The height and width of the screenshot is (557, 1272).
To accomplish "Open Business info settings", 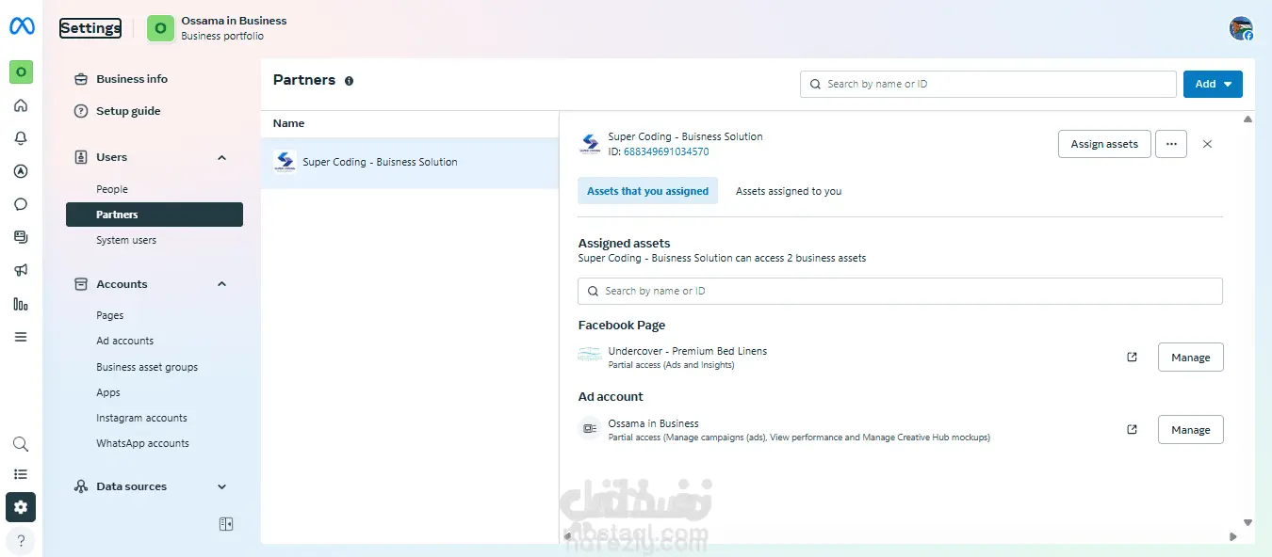I will (x=132, y=79).
